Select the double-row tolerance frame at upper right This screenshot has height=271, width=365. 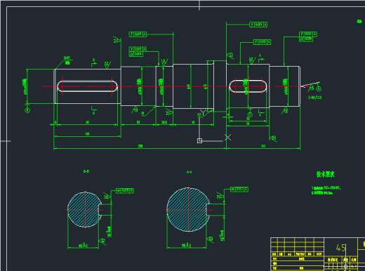pos(308,37)
